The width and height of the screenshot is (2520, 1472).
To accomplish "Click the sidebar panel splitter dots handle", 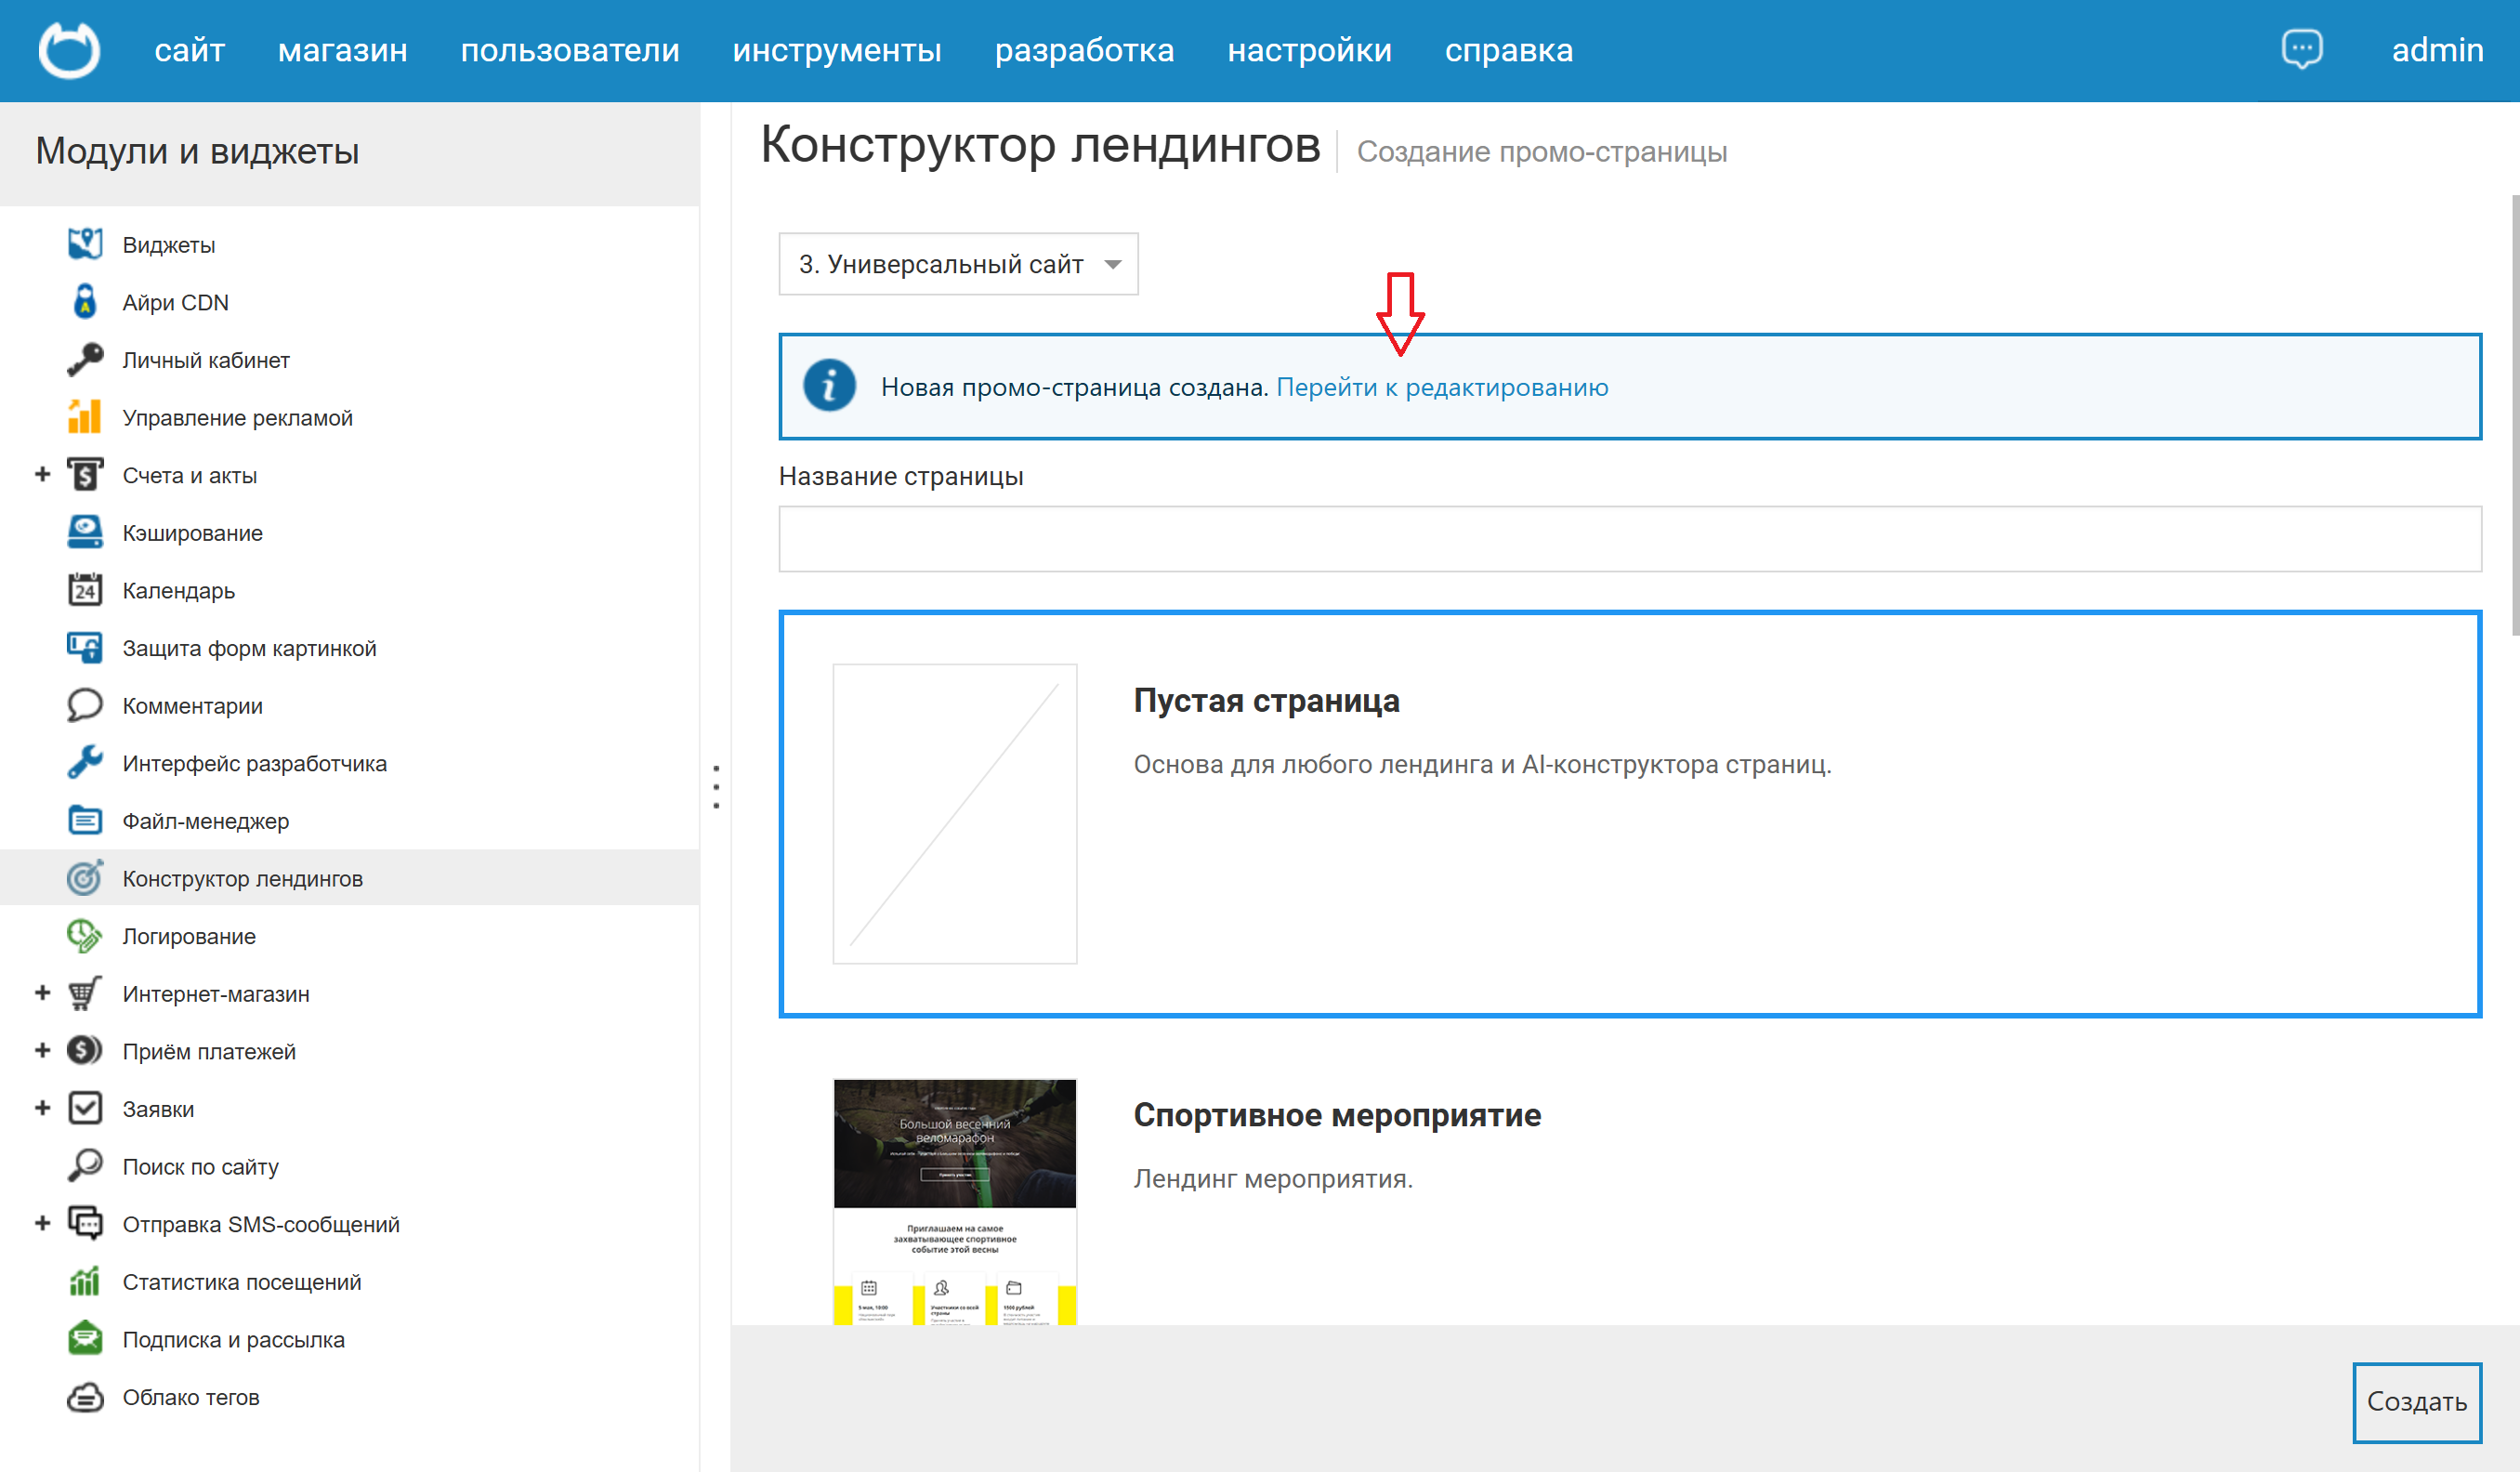I will (x=716, y=787).
